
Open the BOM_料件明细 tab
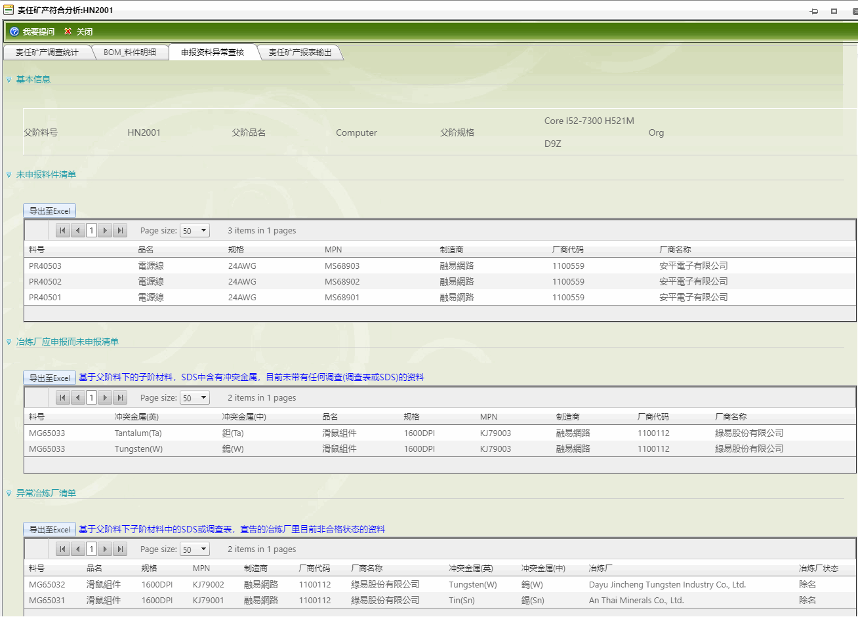click(x=130, y=52)
